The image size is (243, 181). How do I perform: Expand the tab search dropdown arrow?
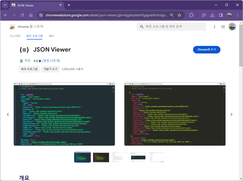(x=5, y=5)
